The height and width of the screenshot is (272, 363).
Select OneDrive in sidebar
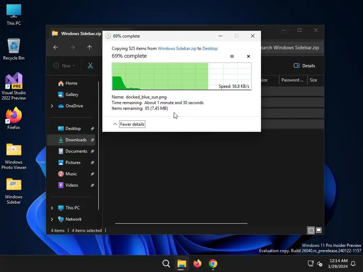[x=74, y=106]
